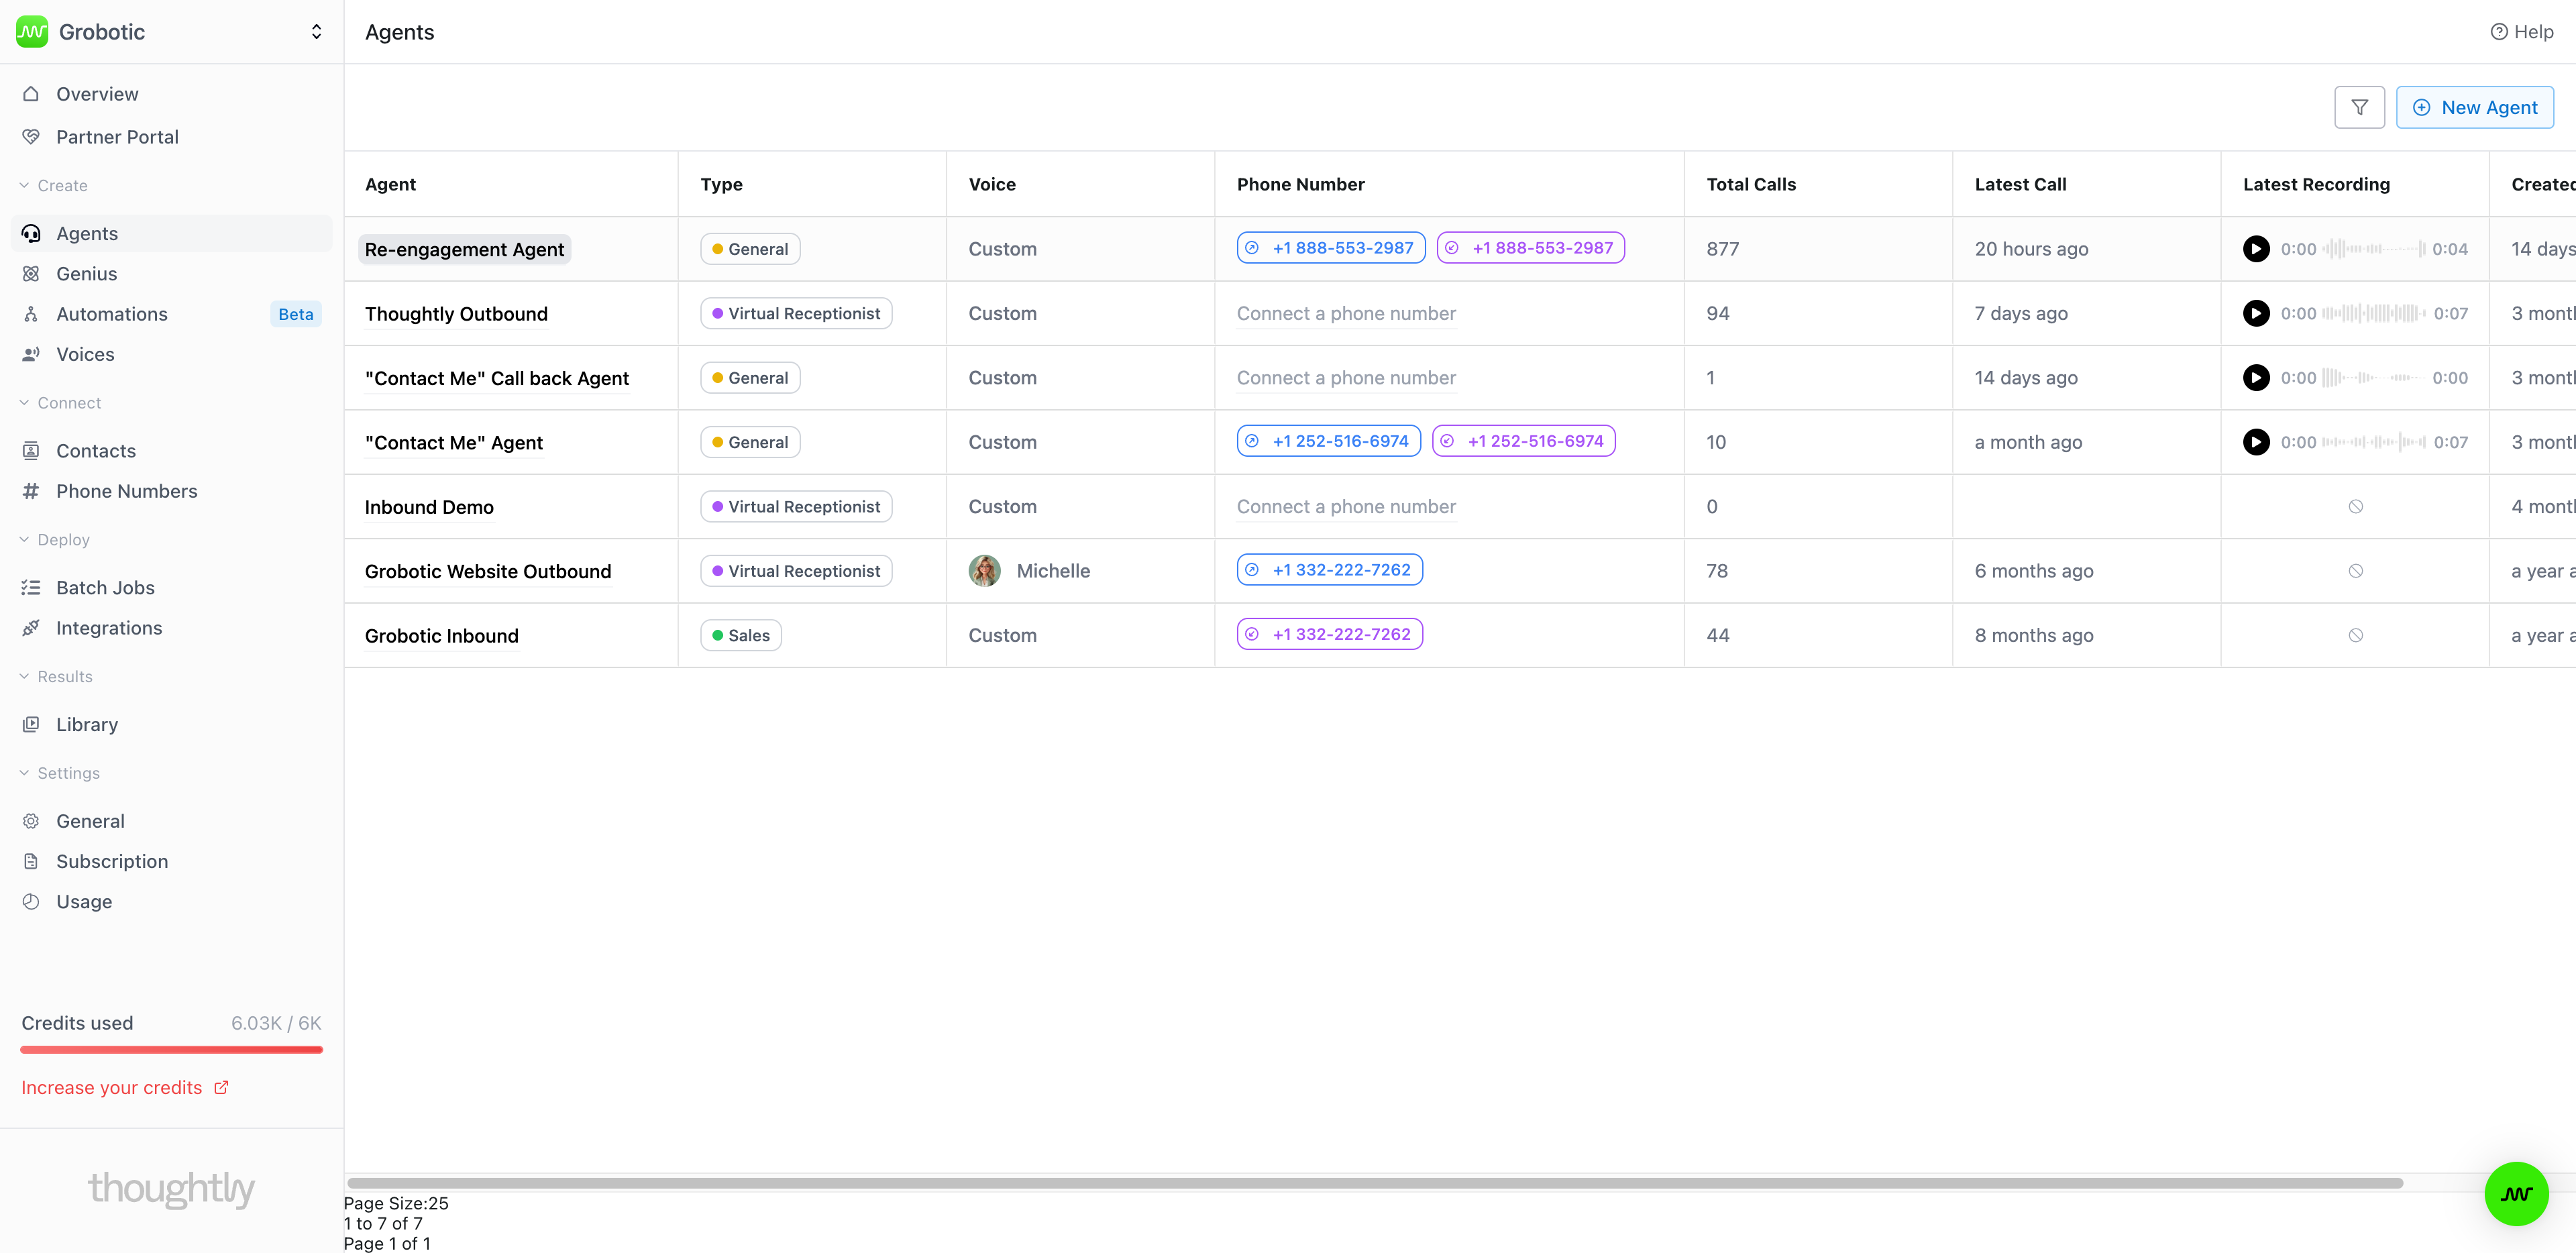Click the purple +1 252-516-6974 number tag
The width and height of the screenshot is (2576, 1253).
[1524, 441]
